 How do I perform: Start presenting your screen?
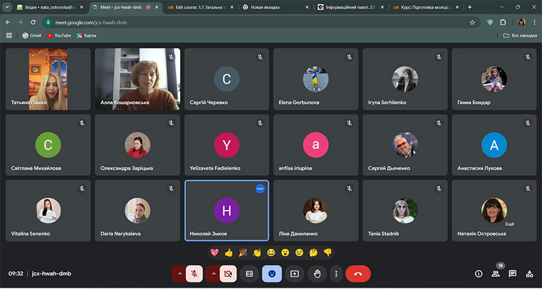[x=294, y=274]
